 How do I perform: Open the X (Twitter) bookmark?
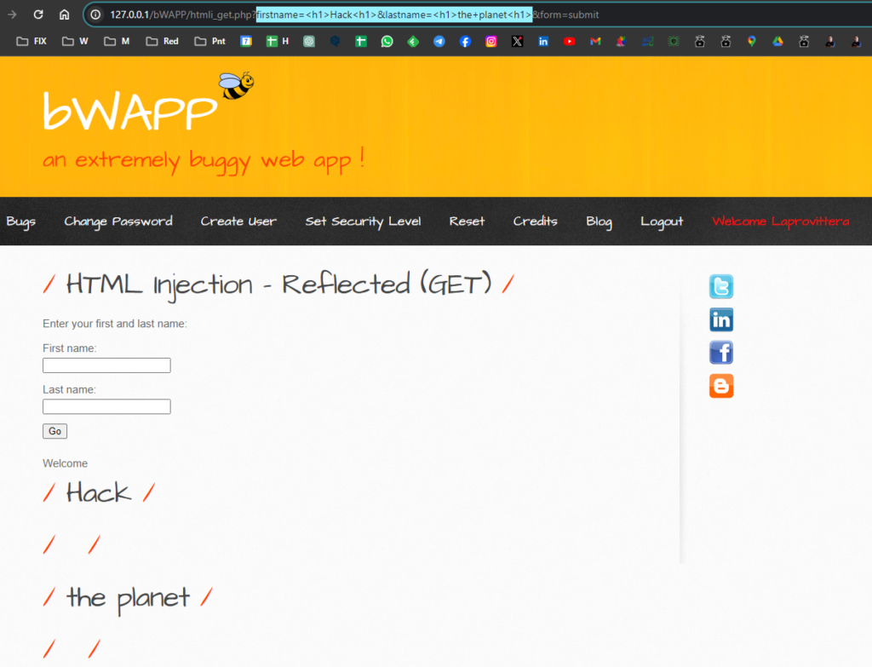click(517, 41)
